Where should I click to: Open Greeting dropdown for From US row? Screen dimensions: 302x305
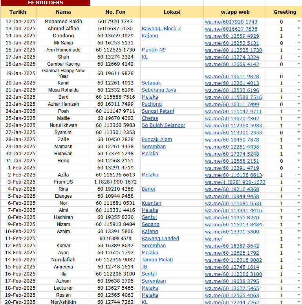point(298,182)
